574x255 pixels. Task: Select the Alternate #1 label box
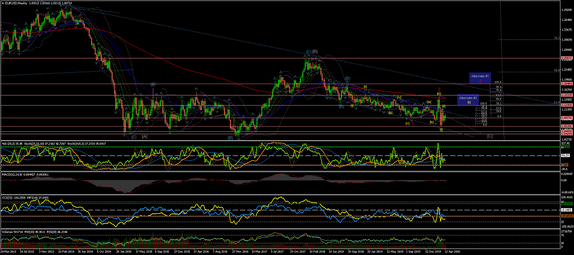coord(480,78)
